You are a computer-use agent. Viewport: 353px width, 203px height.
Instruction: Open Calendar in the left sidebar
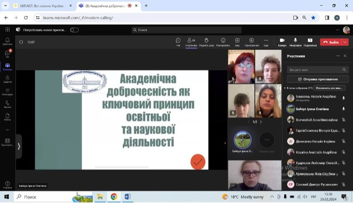(x=7, y=91)
